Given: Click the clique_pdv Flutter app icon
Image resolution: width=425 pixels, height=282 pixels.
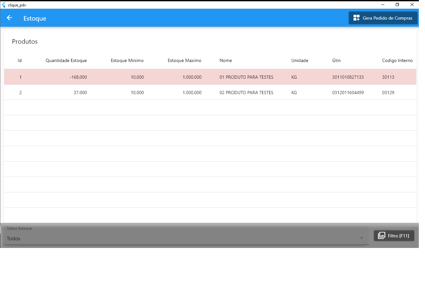Looking at the screenshot, I should click(x=4, y=5).
